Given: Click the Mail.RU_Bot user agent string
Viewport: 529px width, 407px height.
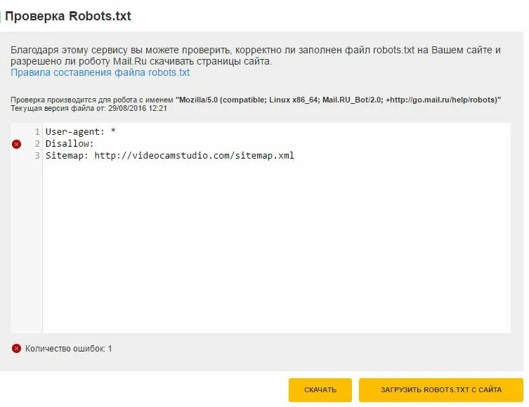Looking at the screenshot, I should click(338, 100).
